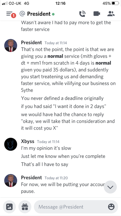Tap the @ symbol beside President
Viewport: 121px width, 216px height.
point(22,14)
